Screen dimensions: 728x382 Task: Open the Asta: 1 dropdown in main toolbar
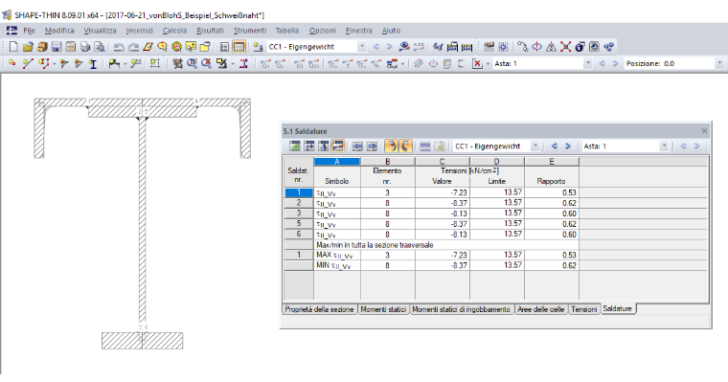pos(588,63)
